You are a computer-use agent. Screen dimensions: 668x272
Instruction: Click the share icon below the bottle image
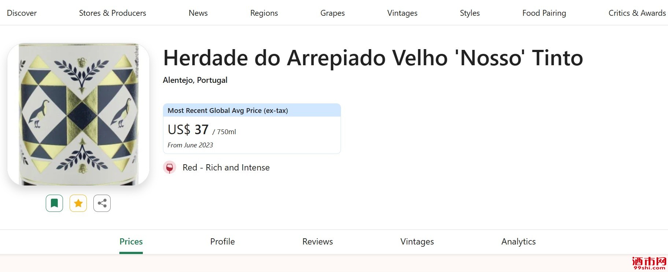[102, 203]
